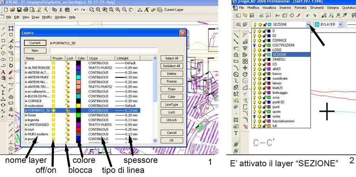
Task: Open the Formato menu in progeCAD
Action: click(x=300, y=8)
